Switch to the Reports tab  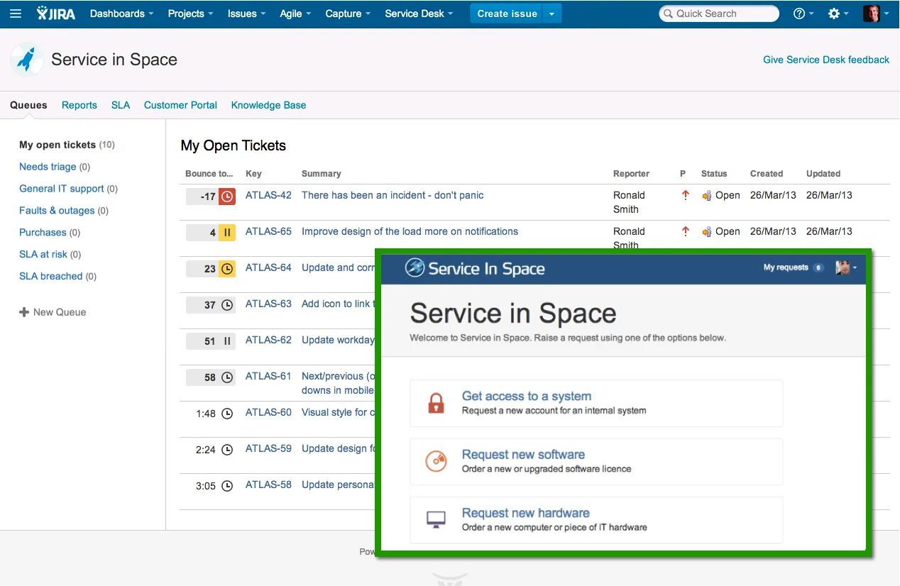pos(79,105)
